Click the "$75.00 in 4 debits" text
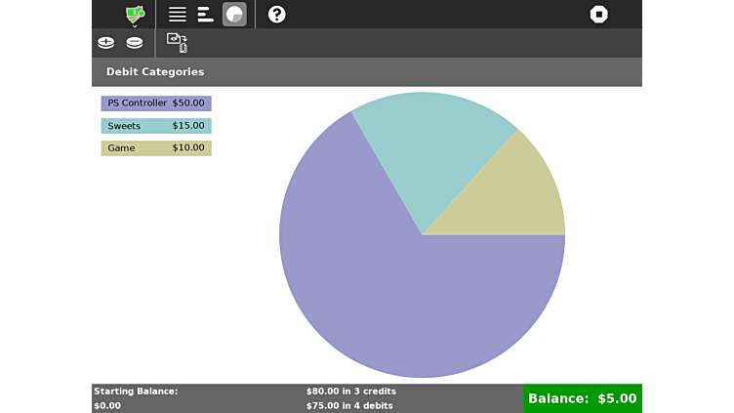The image size is (734, 413). point(349,405)
